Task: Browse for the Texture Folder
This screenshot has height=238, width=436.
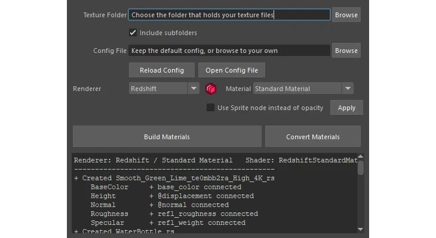Action: tap(346, 15)
